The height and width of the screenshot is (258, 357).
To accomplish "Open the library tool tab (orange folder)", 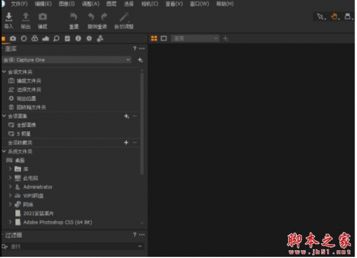I will 4,39.
